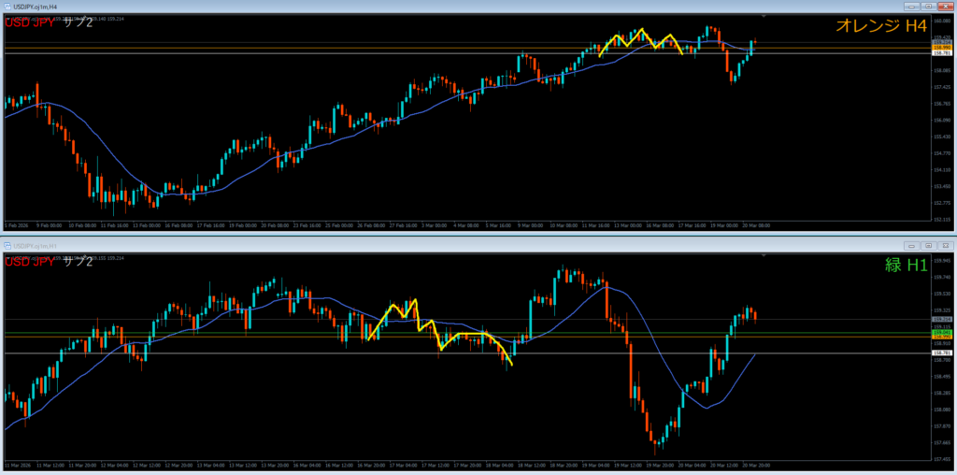Click the 159.945 price scale label on H1 chart
Viewport: 957px width, 475px height.
(x=941, y=261)
